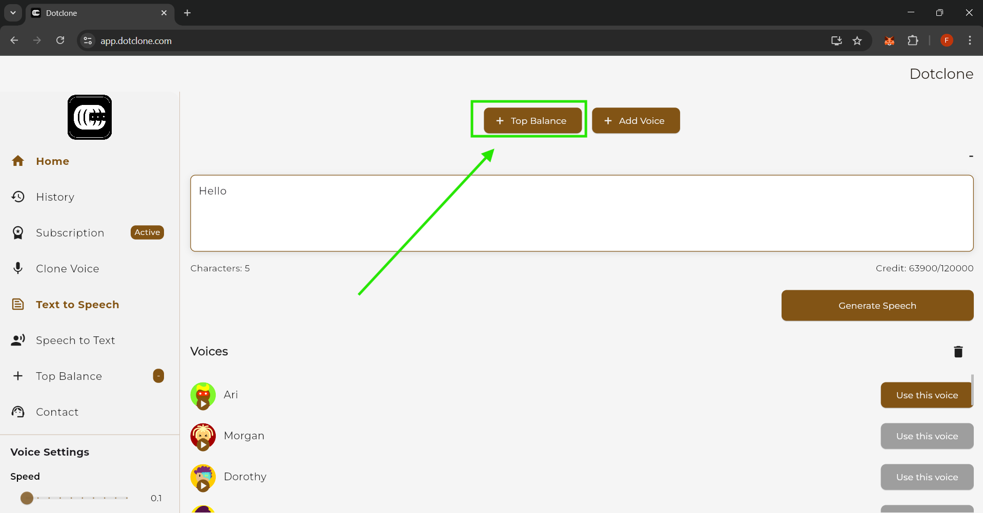View site information icon in address bar
Screen dimensions: 983x513
[88, 40]
